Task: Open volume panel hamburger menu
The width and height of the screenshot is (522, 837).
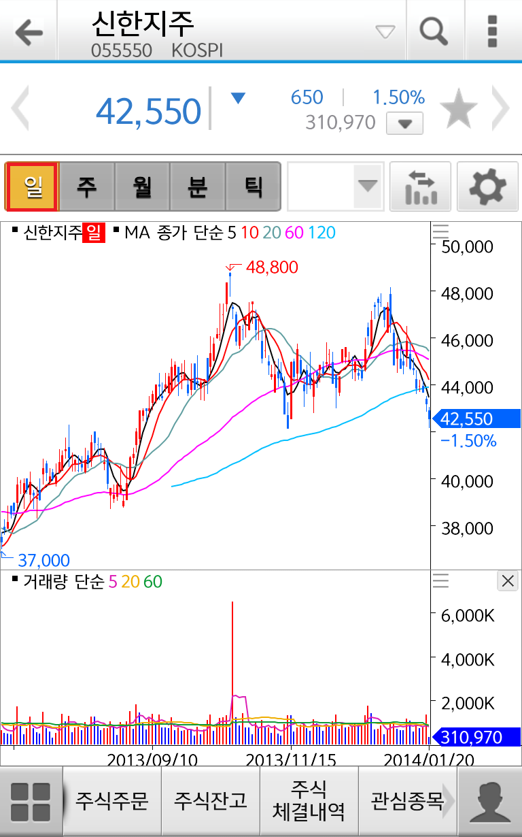Action: pyautogui.click(x=441, y=580)
